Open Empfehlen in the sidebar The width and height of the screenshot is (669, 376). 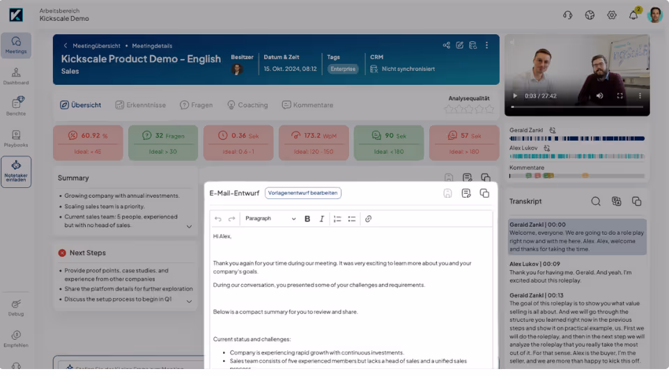[x=16, y=339]
